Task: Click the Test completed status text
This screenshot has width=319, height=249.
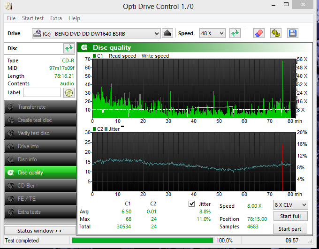Action: point(22,241)
